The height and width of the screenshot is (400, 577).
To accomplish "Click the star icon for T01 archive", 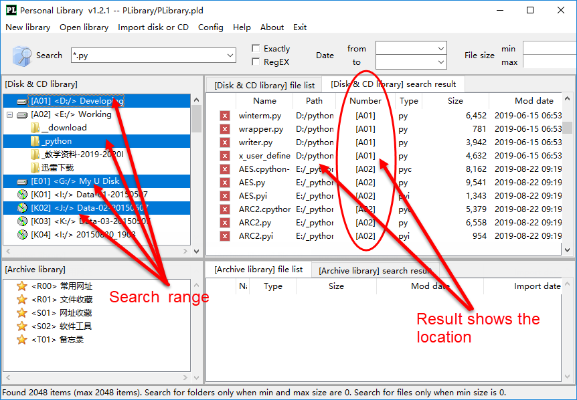I will tap(21, 340).
